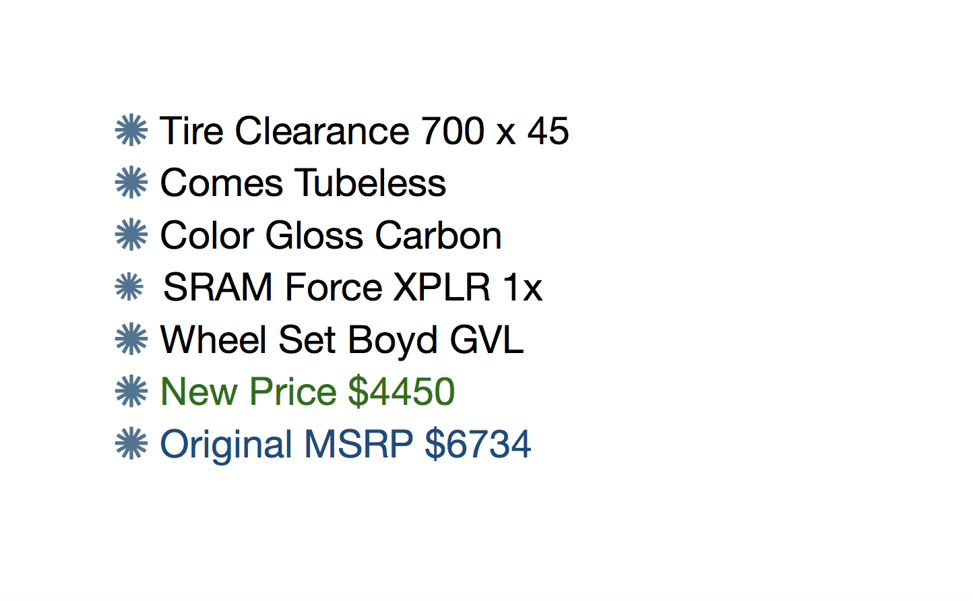This screenshot has width=973, height=601.
Task: Click the Tire Clearance 700 x 45 line
Action: [x=364, y=131]
